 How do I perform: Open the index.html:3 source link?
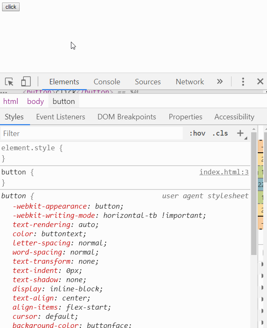point(224,172)
